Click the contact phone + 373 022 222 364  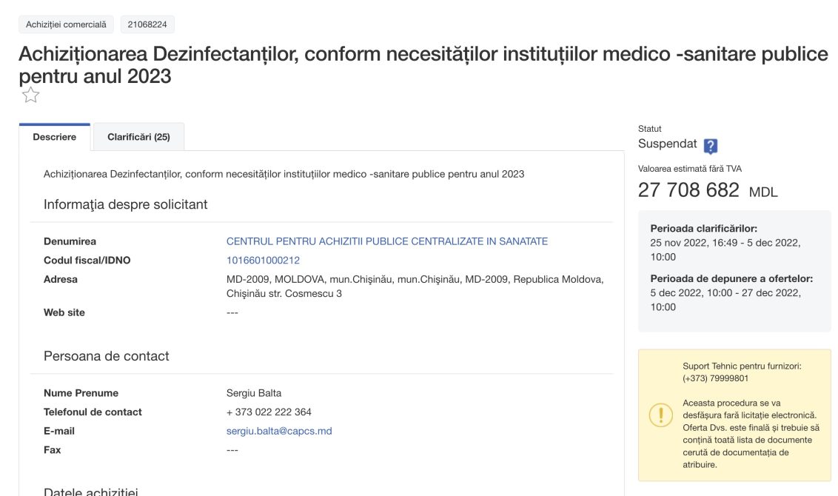[x=269, y=412]
